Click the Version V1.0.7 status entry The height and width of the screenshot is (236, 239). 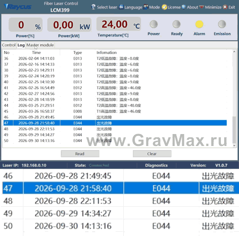tap(209, 165)
